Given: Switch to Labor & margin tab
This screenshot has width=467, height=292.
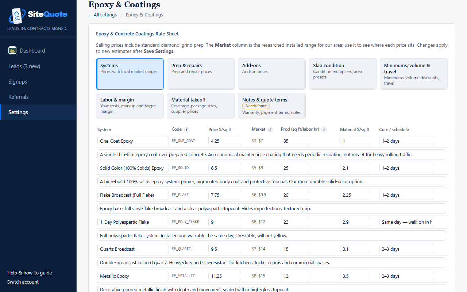Looking at the screenshot, I should 130,106.
